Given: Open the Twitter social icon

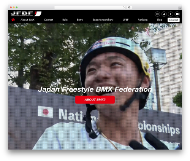Looking at the screenshot, I should click(x=164, y=14).
